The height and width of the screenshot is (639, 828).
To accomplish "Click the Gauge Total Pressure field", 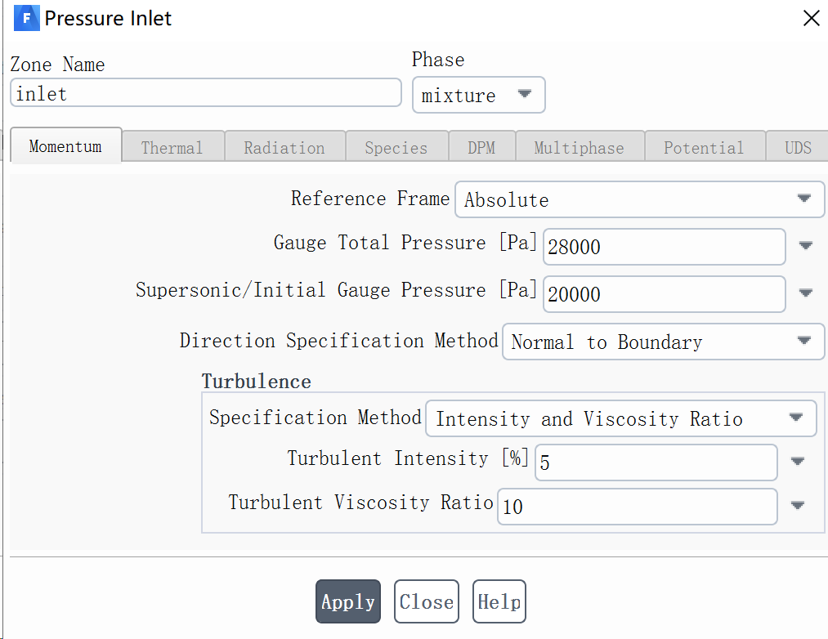I will click(x=664, y=247).
